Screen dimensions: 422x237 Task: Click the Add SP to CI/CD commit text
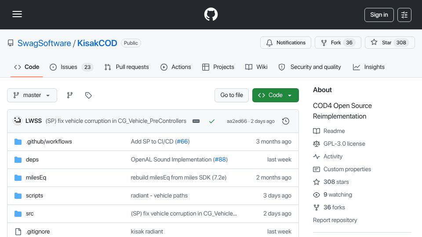[152, 142]
